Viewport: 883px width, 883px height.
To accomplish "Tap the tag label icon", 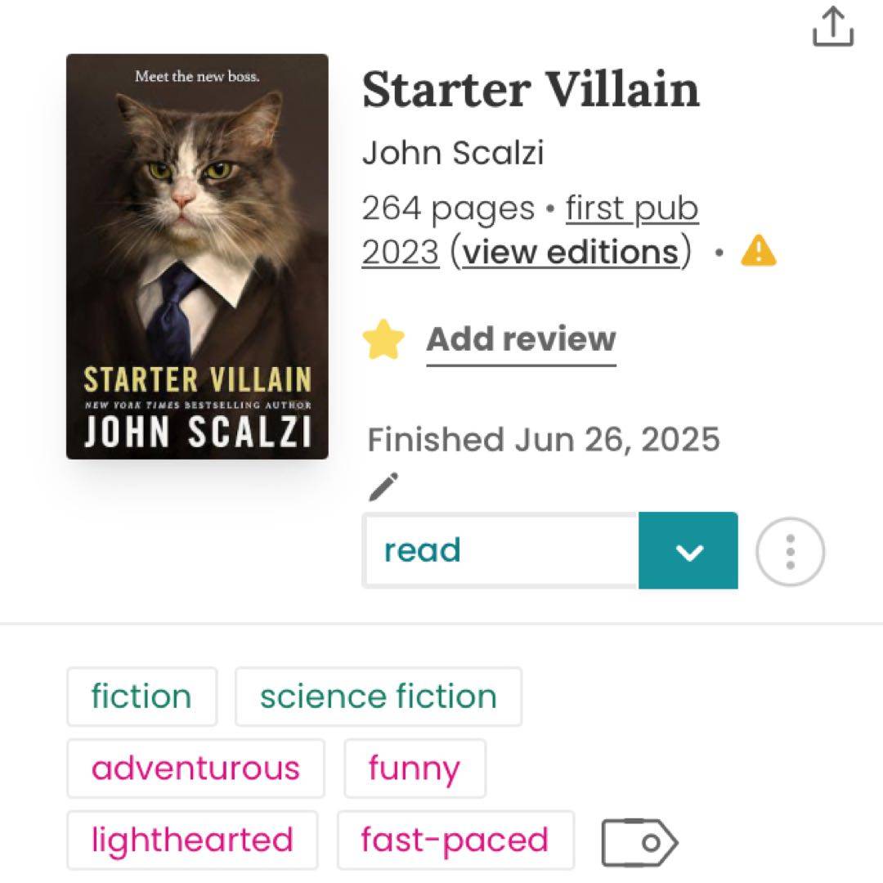I will (639, 840).
